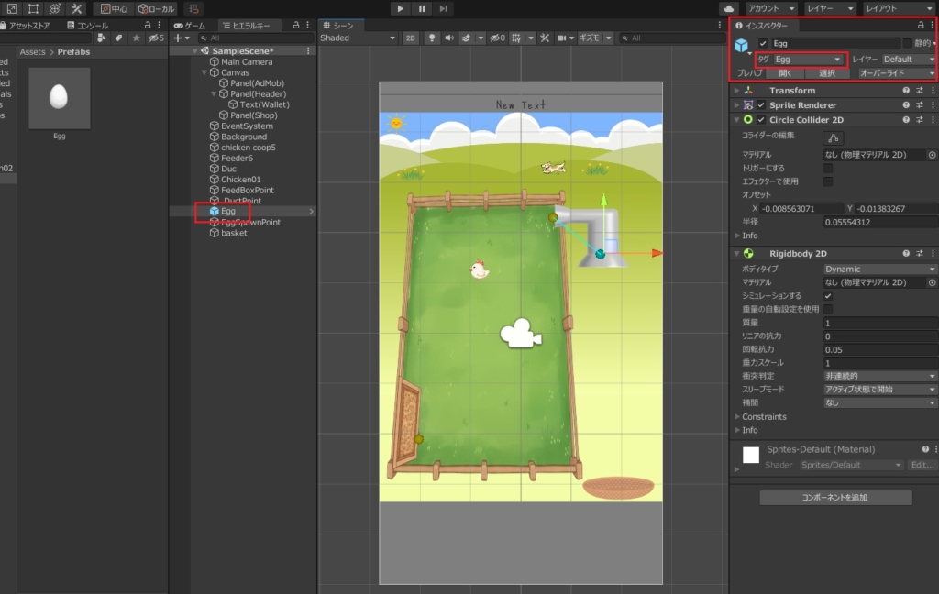The image size is (939, 594).
Task: Uncheck the 'シミュレーションする' checkbox
Action: coord(829,296)
